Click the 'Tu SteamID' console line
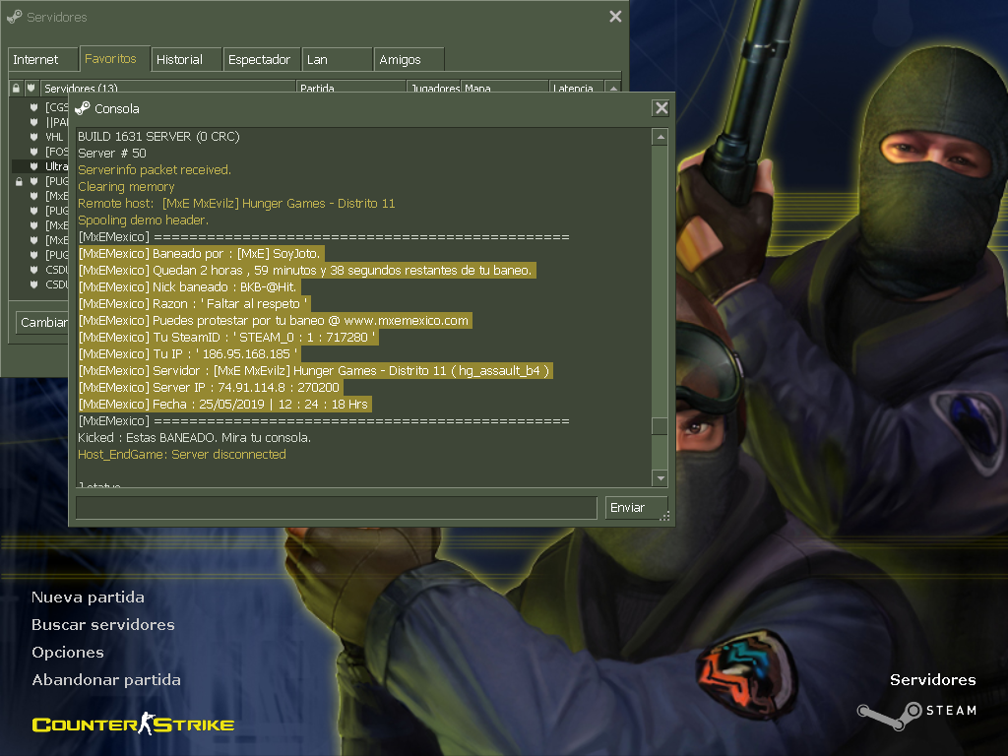The height and width of the screenshot is (756, 1008). 226,337
